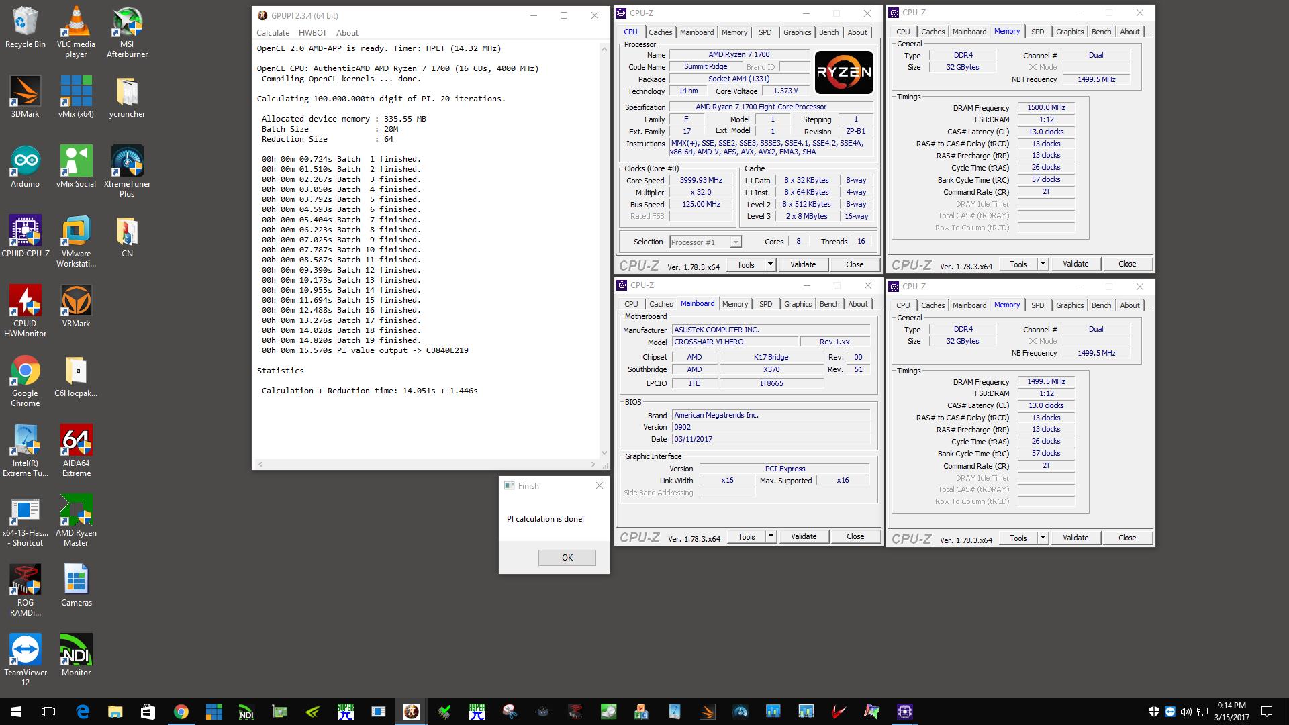Viewport: 1289px width, 725px height.
Task: Expand Tools dropdown arrow in top-left CPU-Z
Action: 770,264
